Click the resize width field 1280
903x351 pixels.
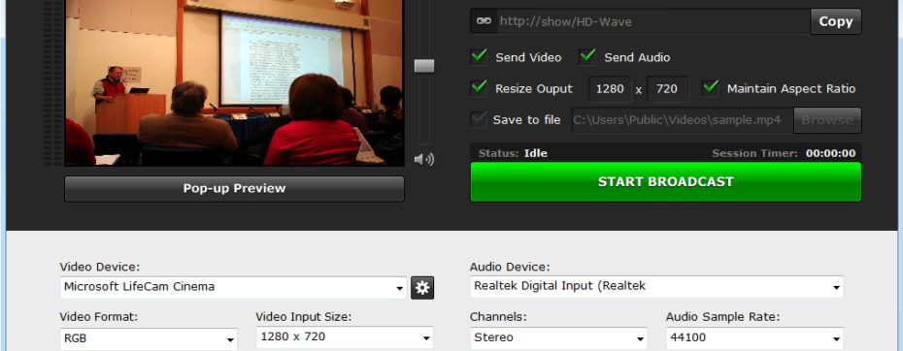[610, 89]
